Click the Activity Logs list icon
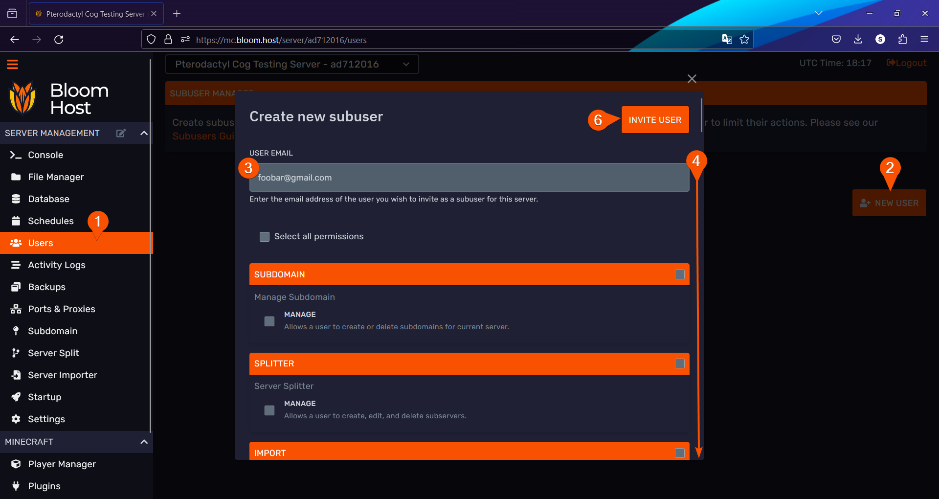 [x=16, y=265]
